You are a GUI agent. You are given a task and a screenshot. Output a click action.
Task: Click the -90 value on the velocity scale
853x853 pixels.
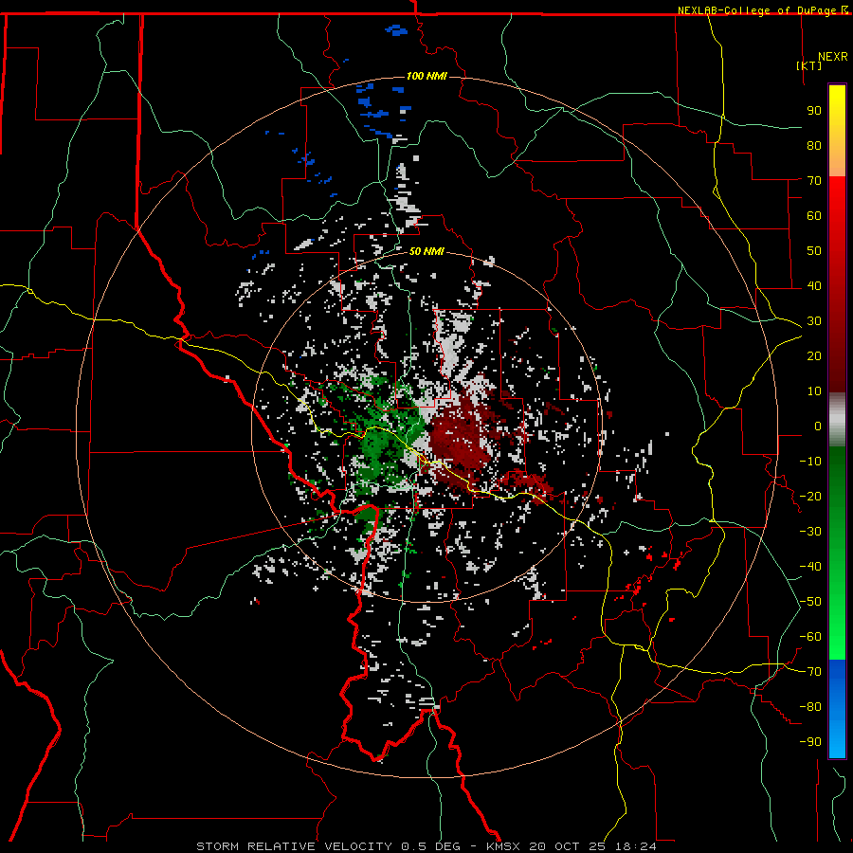[x=810, y=742]
